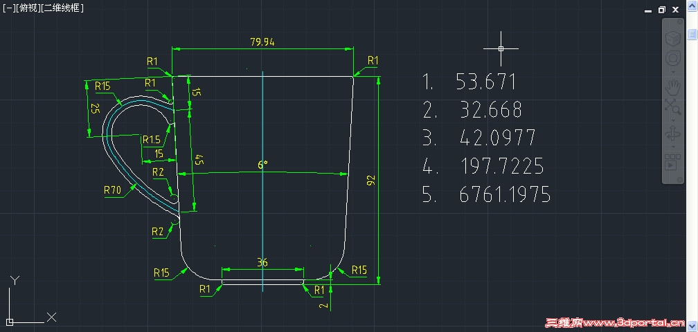Select answer text 197.7225
The image size is (698, 332).
click(501, 166)
